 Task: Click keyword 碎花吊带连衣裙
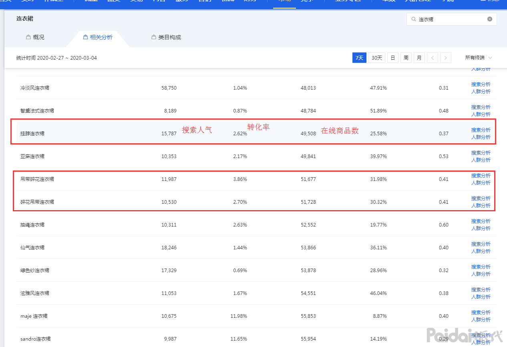pyautogui.click(x=37, y=202)
